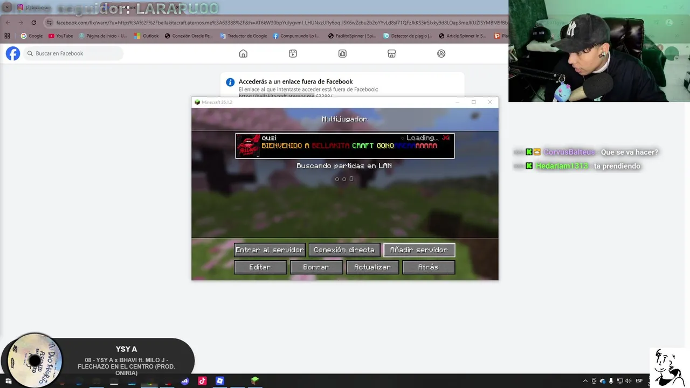
Task: Open the Facebook dashboard chart icon
Action: pyautogui.click(x=342, y=53)
